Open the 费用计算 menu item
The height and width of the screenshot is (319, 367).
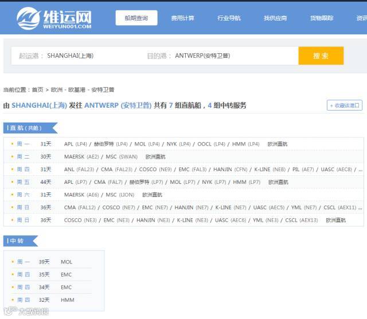click(x=182, y=18)
